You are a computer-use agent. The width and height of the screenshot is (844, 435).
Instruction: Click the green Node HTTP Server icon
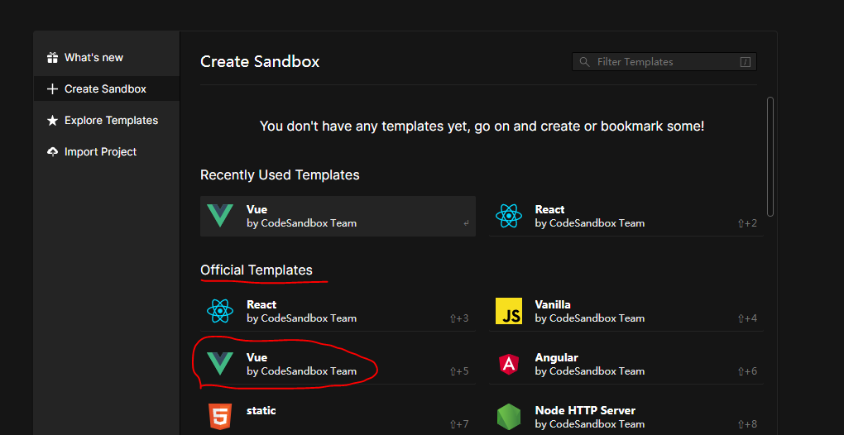coord(509,417)
